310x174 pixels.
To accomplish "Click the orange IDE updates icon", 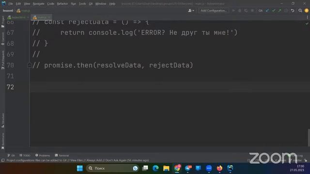I will tap(307, 11).
